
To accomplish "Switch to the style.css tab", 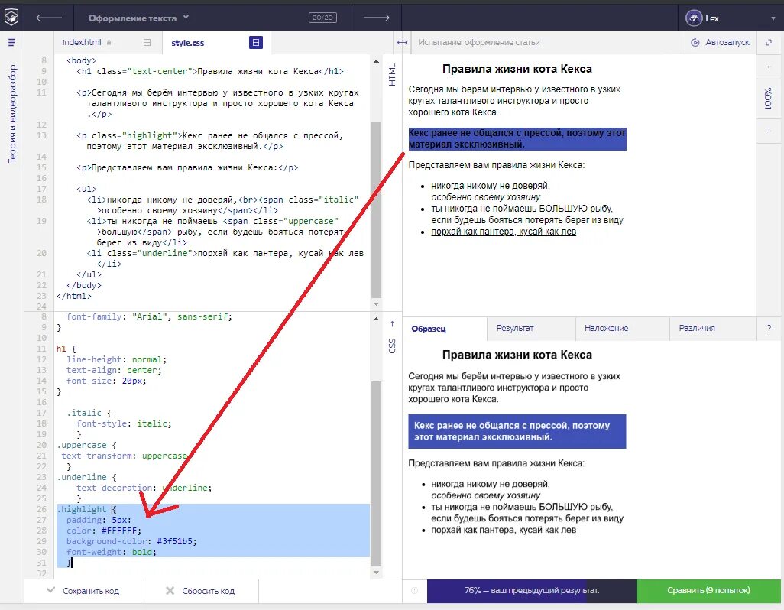I will tap(187, 43).
